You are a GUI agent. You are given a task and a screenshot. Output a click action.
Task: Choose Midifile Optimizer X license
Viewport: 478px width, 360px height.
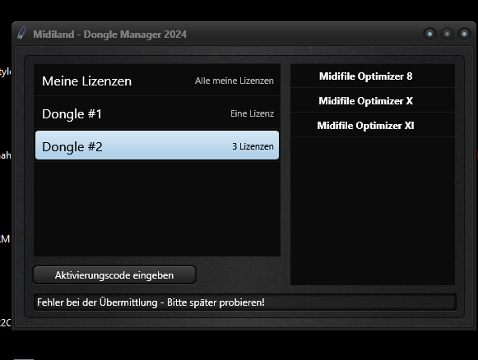tap(373, 101)
